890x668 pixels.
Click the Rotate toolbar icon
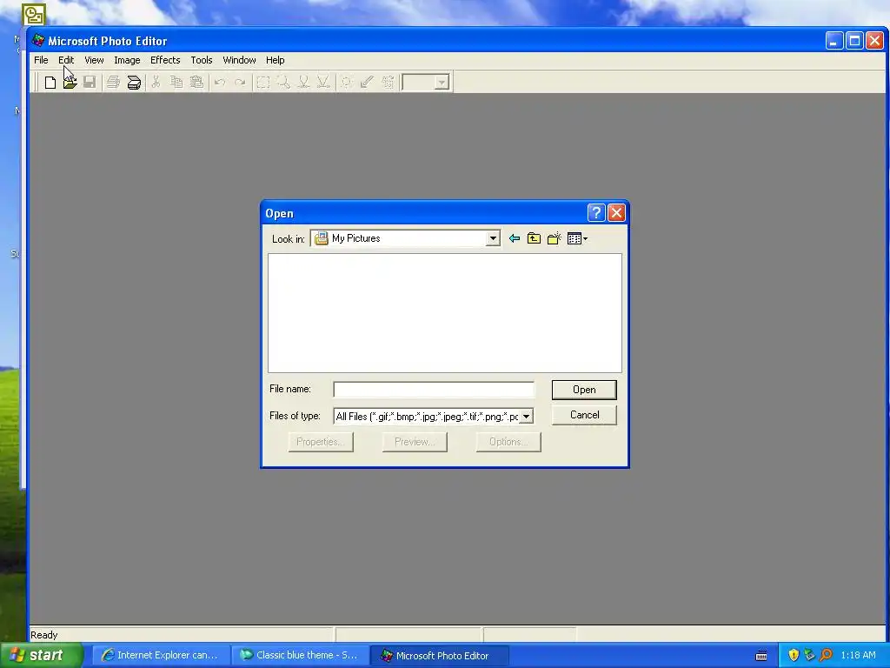tap(388, 83)
